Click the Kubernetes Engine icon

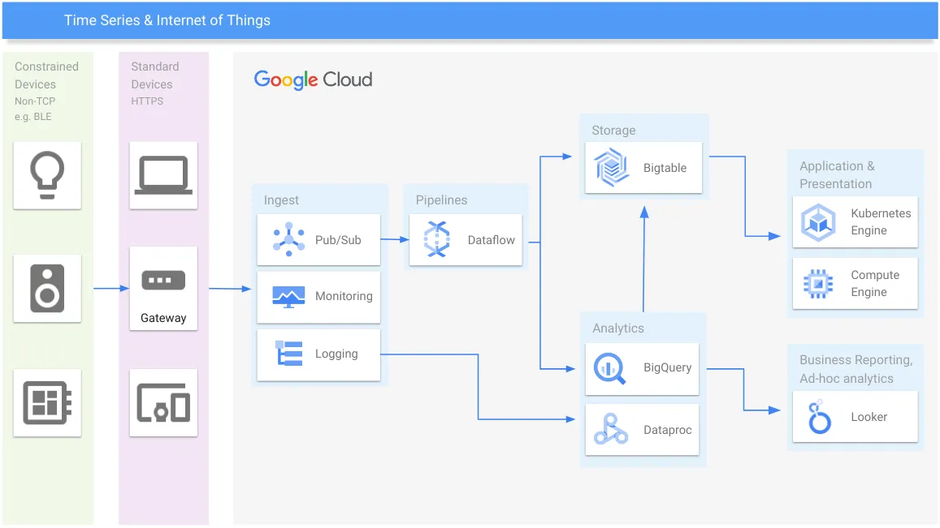[818, 222]
